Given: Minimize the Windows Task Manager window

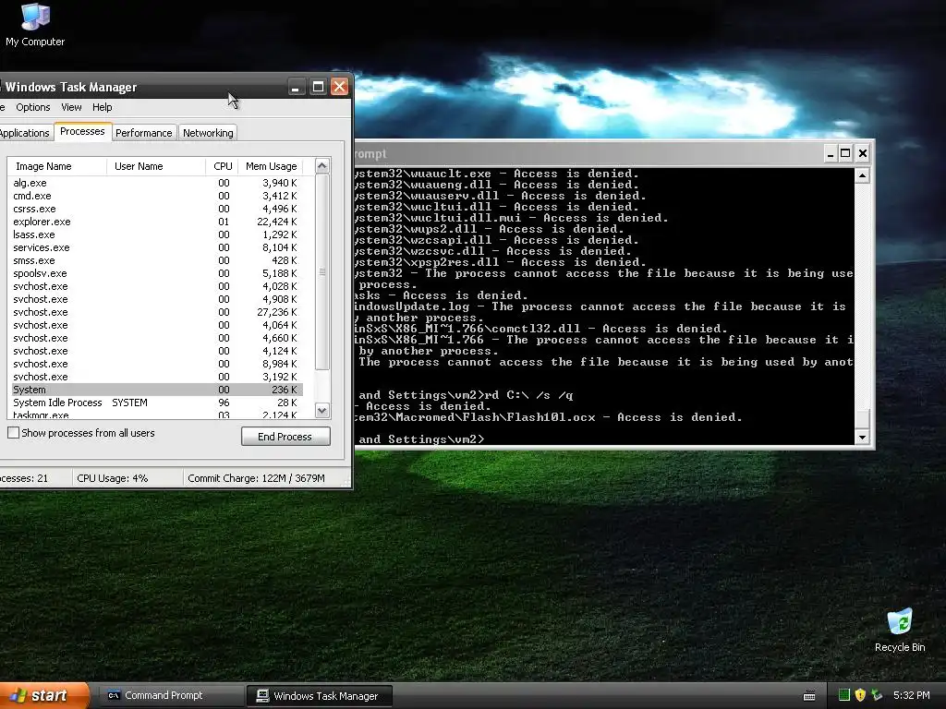Looking at the screenshot, I should coord(296,87).
